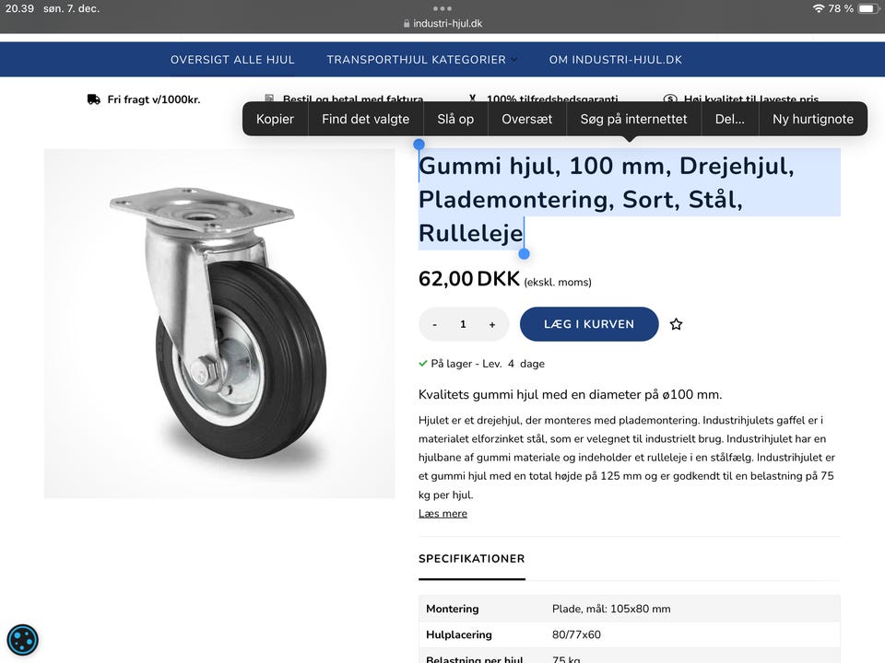
Task: Expand the Transporthjul Kategorier dropdown
Action: (x=421, y=60)
